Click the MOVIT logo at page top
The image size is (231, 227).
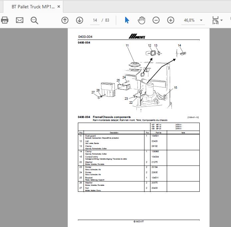click(137, 36)
